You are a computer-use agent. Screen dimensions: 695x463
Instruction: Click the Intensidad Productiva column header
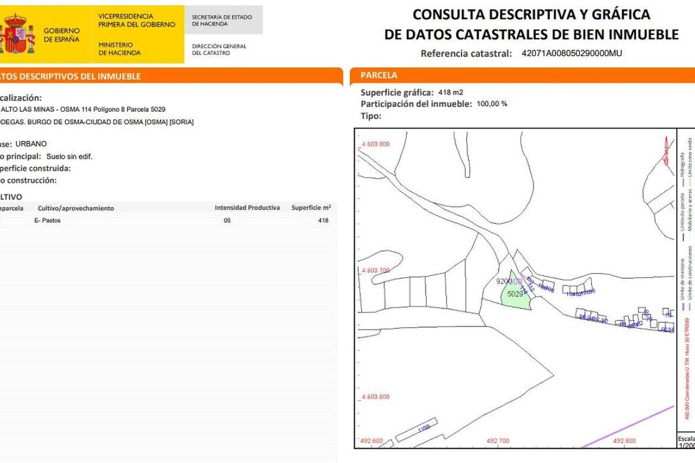pyautogui.click(x=247, y=208)
